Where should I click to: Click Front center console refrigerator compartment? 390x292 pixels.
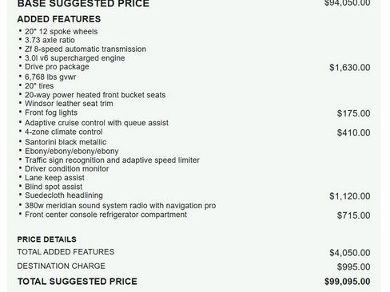(x=105, y=215)
